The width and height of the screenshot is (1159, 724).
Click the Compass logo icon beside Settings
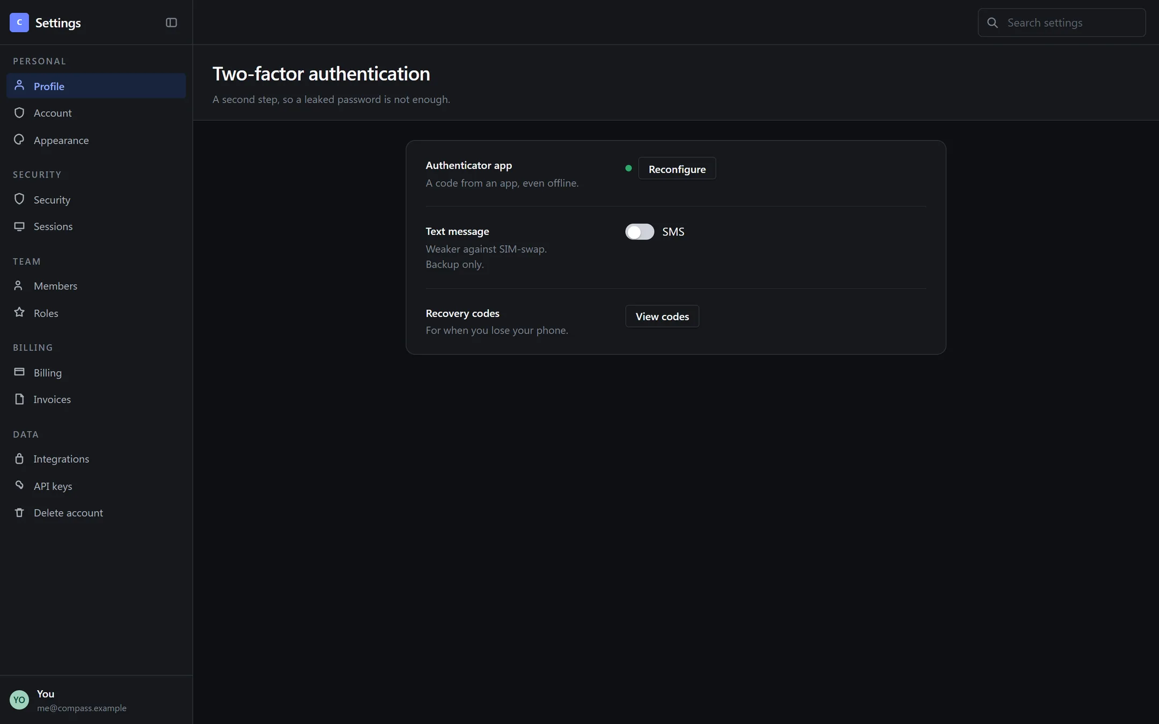click(x=19, y=23)
